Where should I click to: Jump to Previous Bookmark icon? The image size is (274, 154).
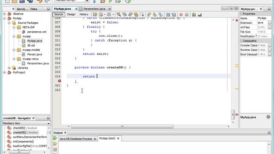[x=149, y=14]
